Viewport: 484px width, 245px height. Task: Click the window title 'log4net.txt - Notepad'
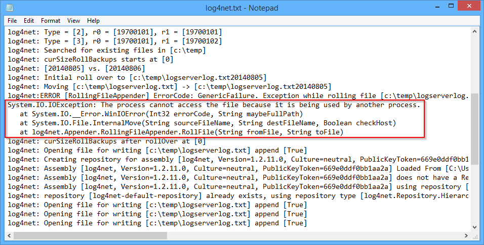pos(241,8)
